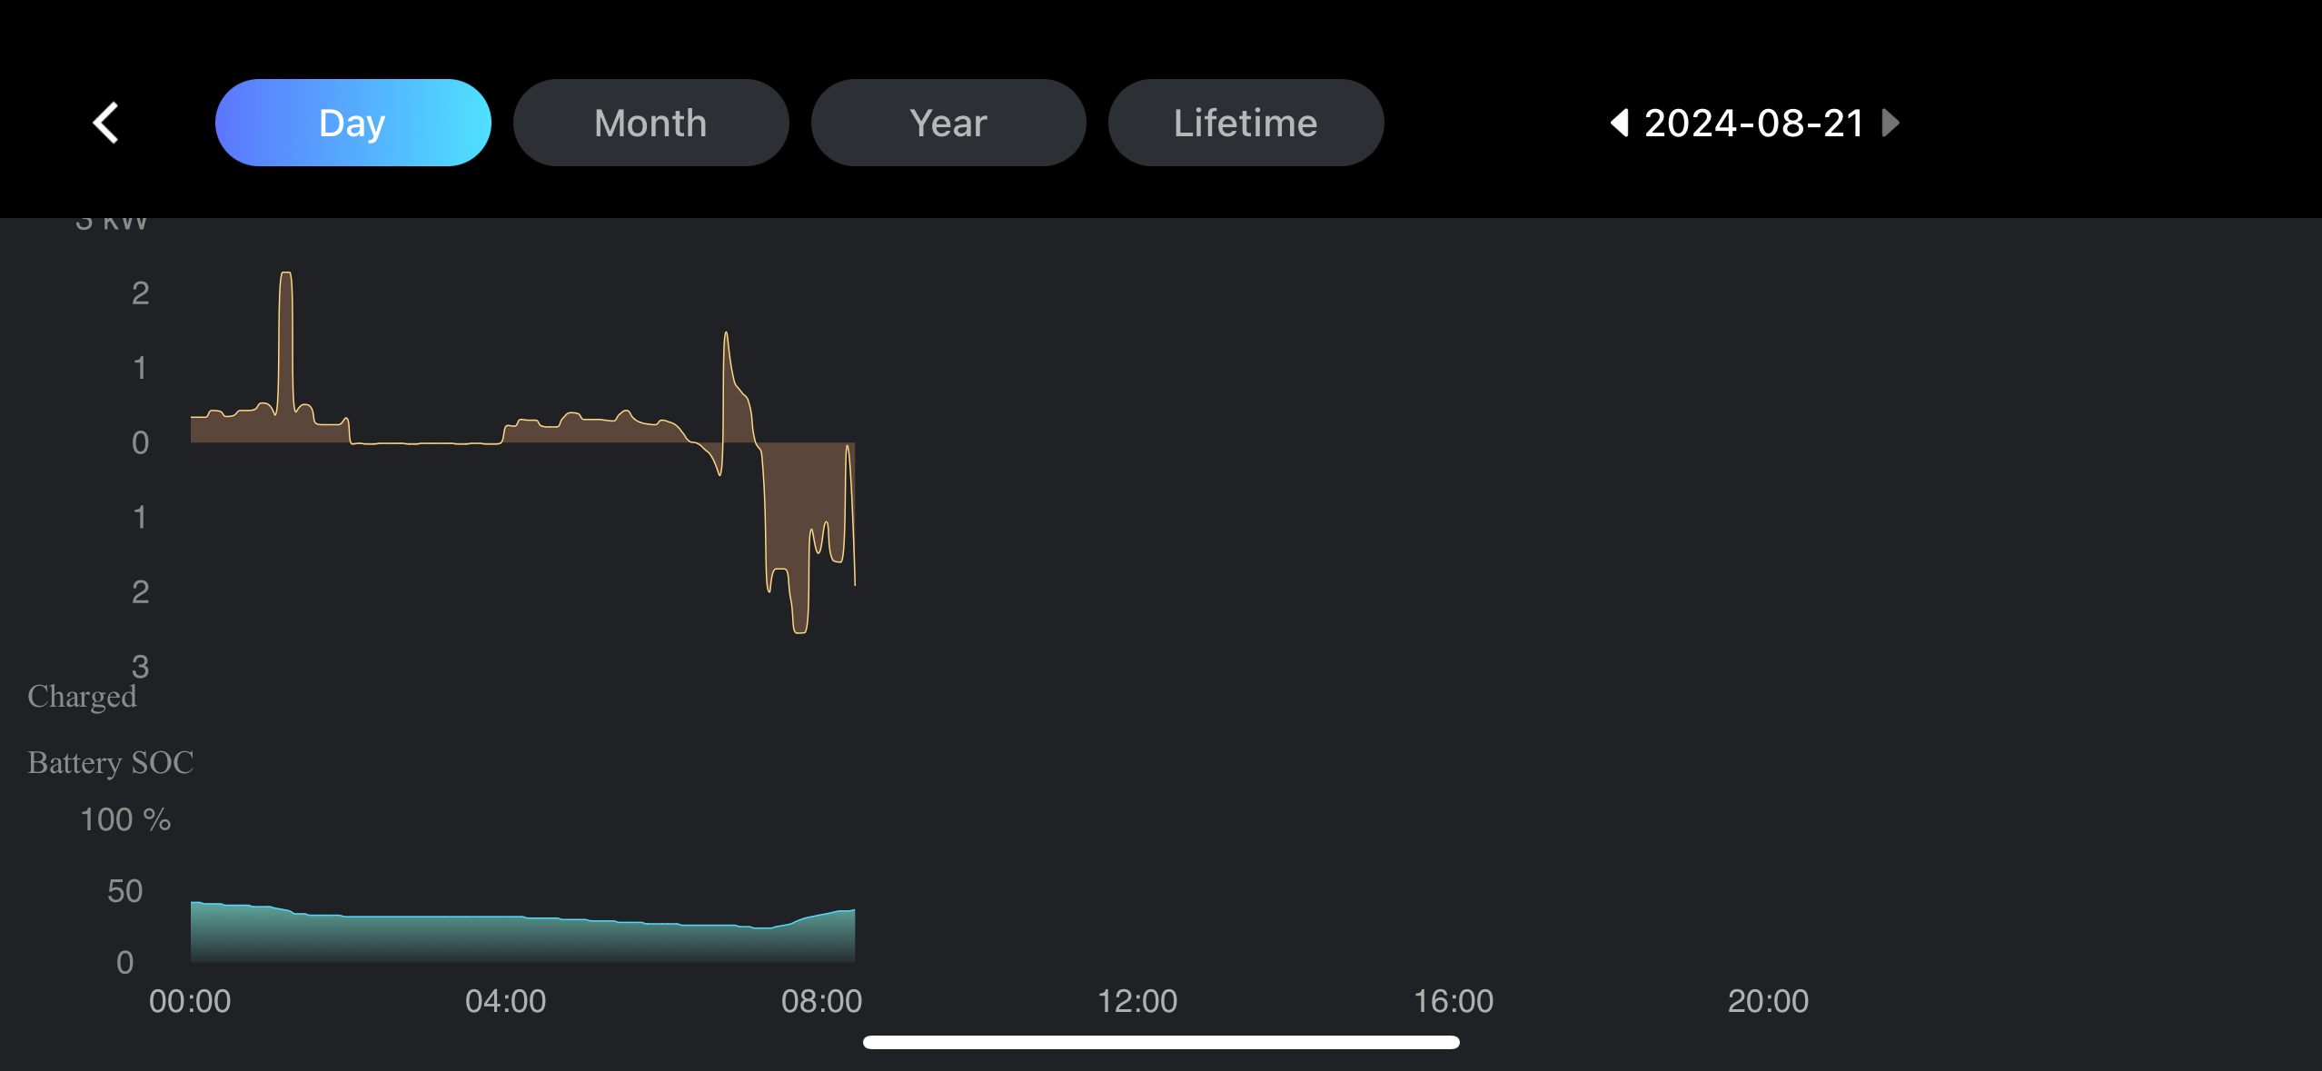
Task: Tap the 00:00 time axis label
Action: (190, 1001)
